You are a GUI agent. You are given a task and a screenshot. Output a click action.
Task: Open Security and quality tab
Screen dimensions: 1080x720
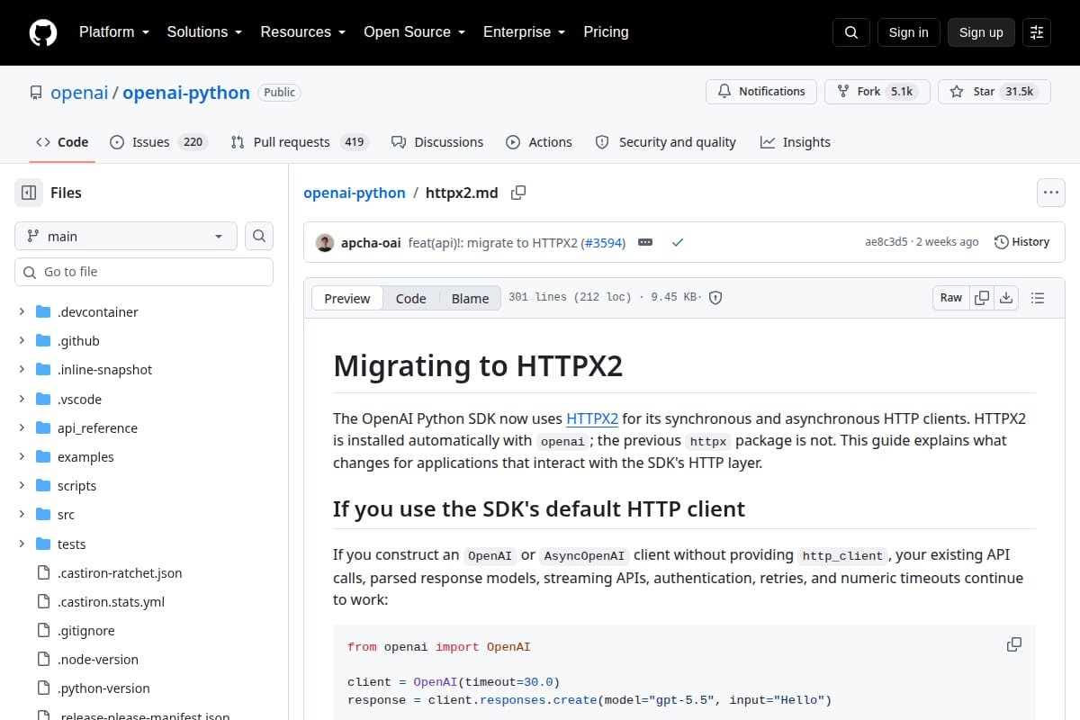pyautogui.click(x=666, y=142)
